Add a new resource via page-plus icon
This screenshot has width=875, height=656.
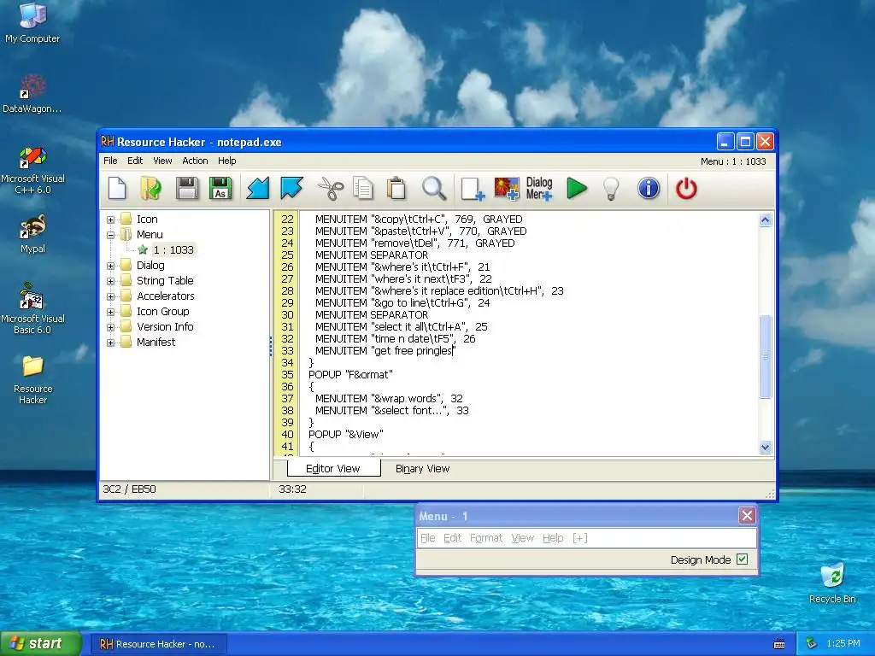click(x=472, y=189)
